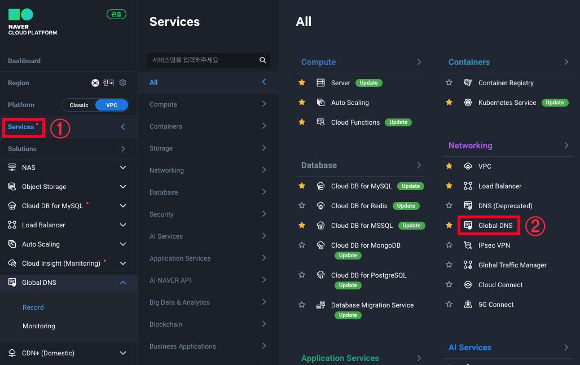
Task: Expand Cloud DB for MySQL sidebar chevron
Action: click(123, 205)
